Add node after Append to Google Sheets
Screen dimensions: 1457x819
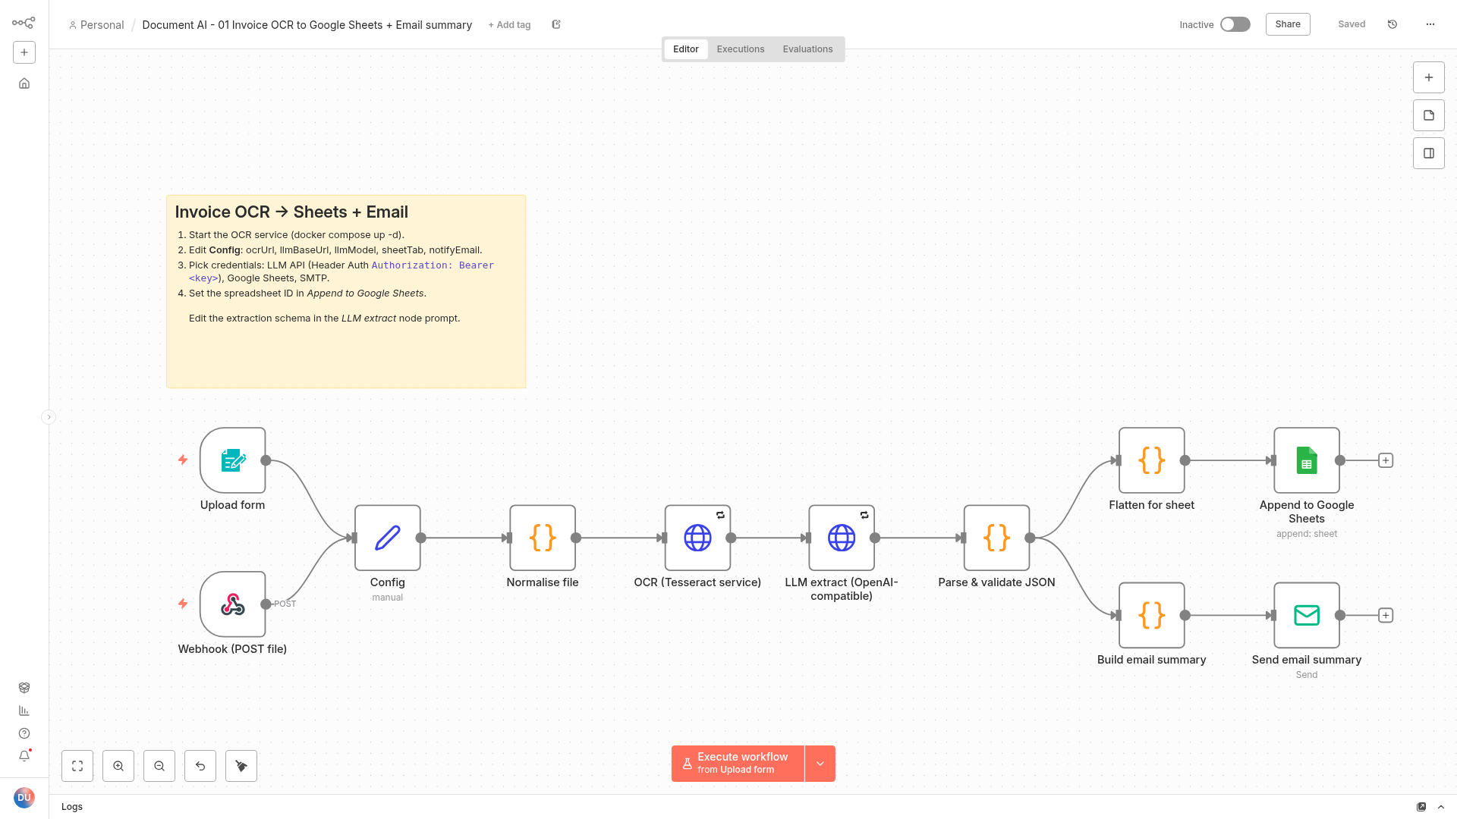pos(1386,460)
